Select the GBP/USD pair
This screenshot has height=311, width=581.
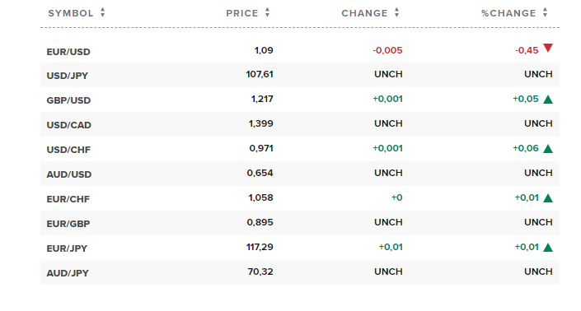pos(68,100)
